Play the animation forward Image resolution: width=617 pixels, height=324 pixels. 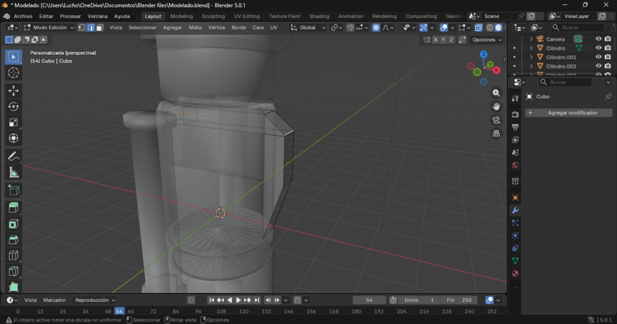click(238, 300)
